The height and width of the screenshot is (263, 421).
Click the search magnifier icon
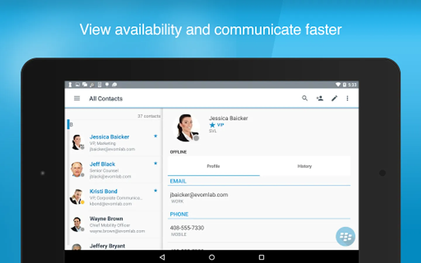tap(305, 98)
